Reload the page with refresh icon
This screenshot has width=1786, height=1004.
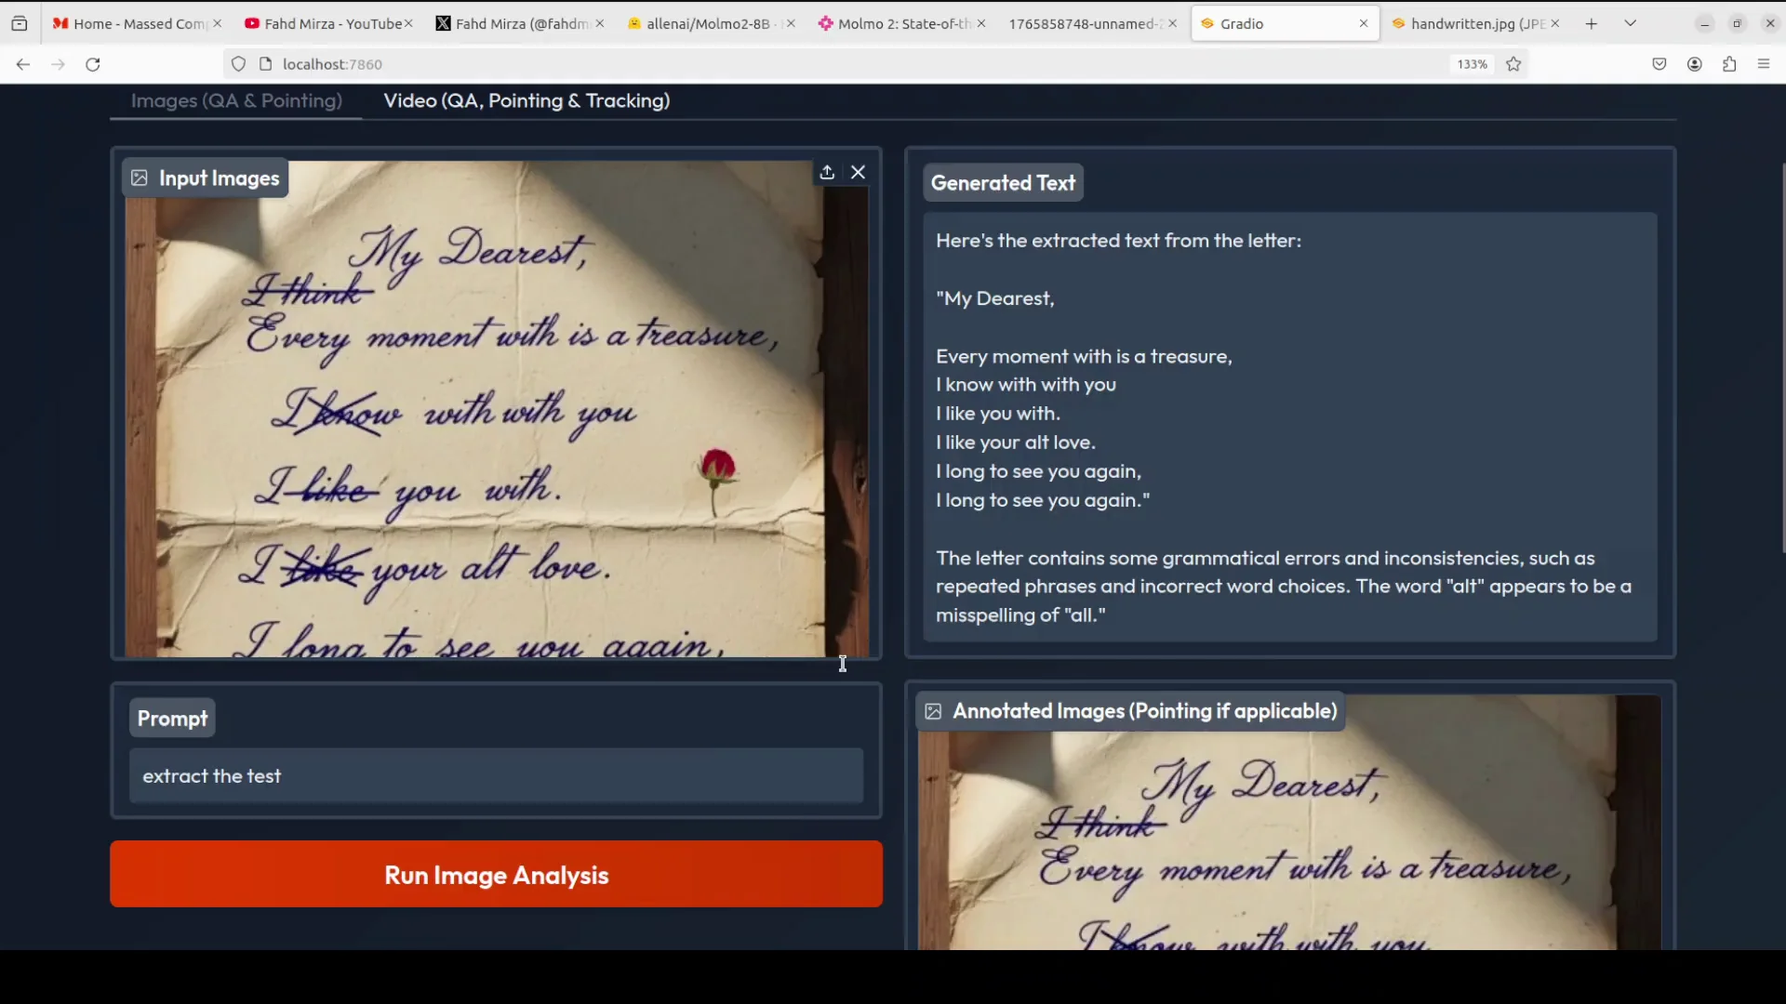[x=93, y=64]
